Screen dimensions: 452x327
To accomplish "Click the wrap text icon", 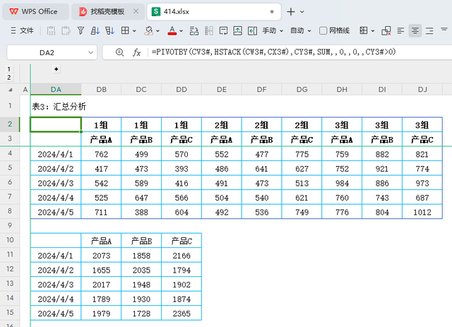I will (x=223, y=30).
